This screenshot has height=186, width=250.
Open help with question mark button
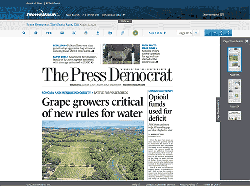click(228, 33)
